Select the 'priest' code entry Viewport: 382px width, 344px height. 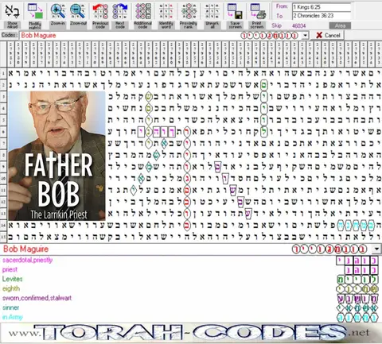coord(10,269)
